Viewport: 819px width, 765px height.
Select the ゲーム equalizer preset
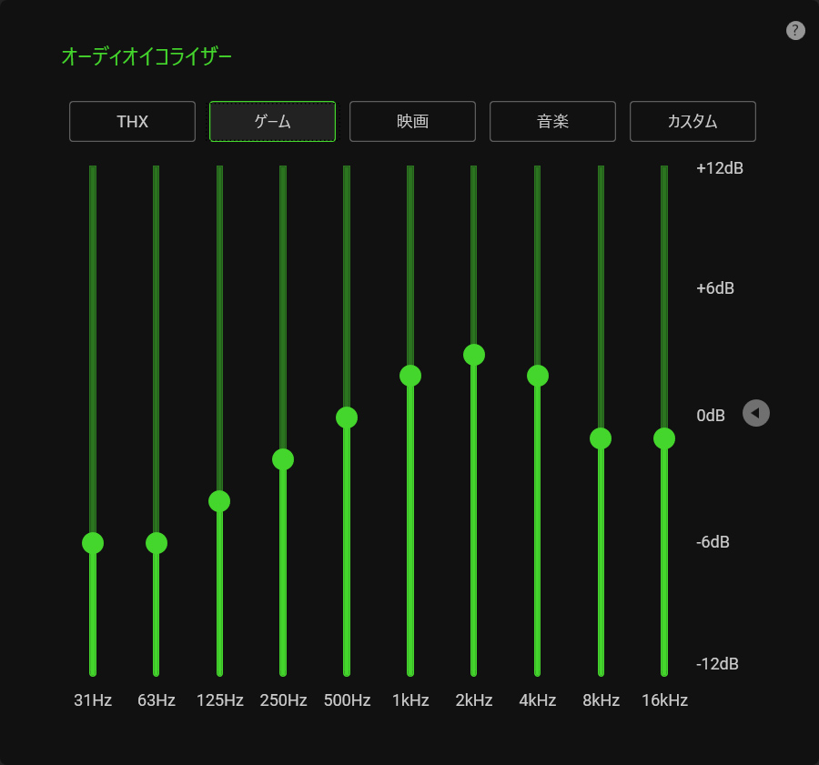pos(272,121)
